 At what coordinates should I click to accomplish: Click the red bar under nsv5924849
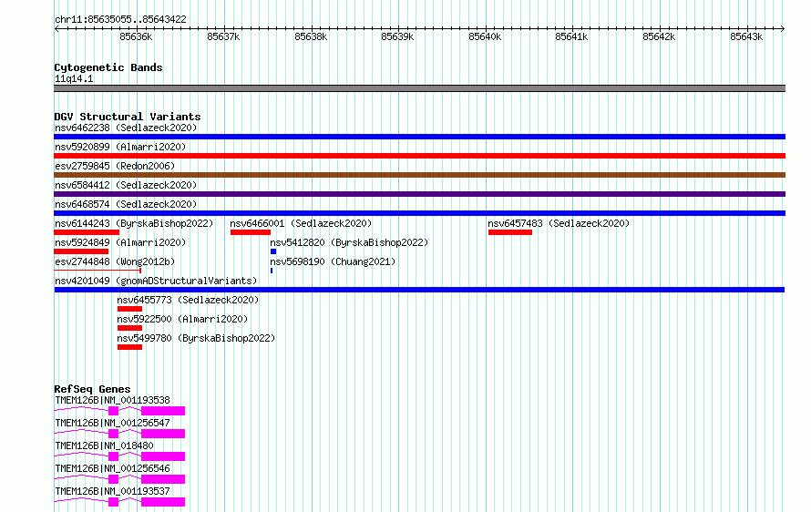click(81, 251)
